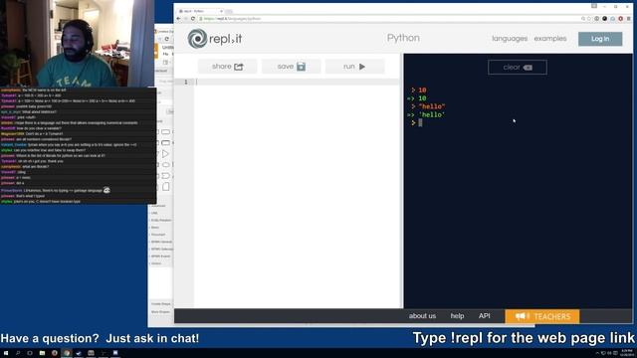Save the code with save button
Screen dimensions: 637x358
coord(291,67)
